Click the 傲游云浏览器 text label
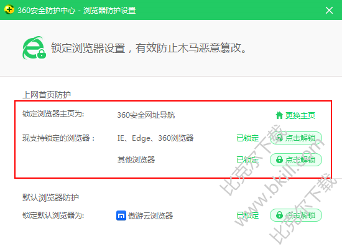The height and width of the screenshot is (246, 342). pos(150,216)
